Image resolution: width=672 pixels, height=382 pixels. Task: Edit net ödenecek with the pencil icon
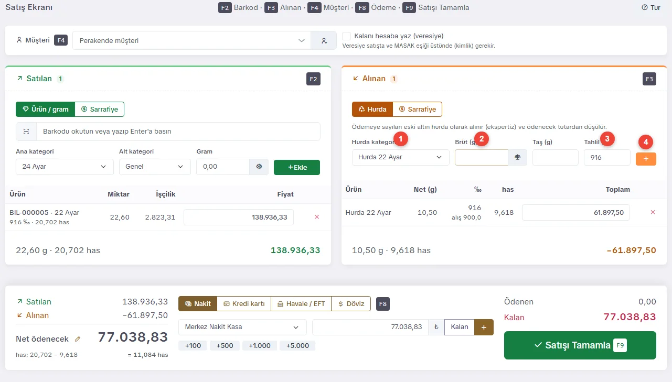78,339
